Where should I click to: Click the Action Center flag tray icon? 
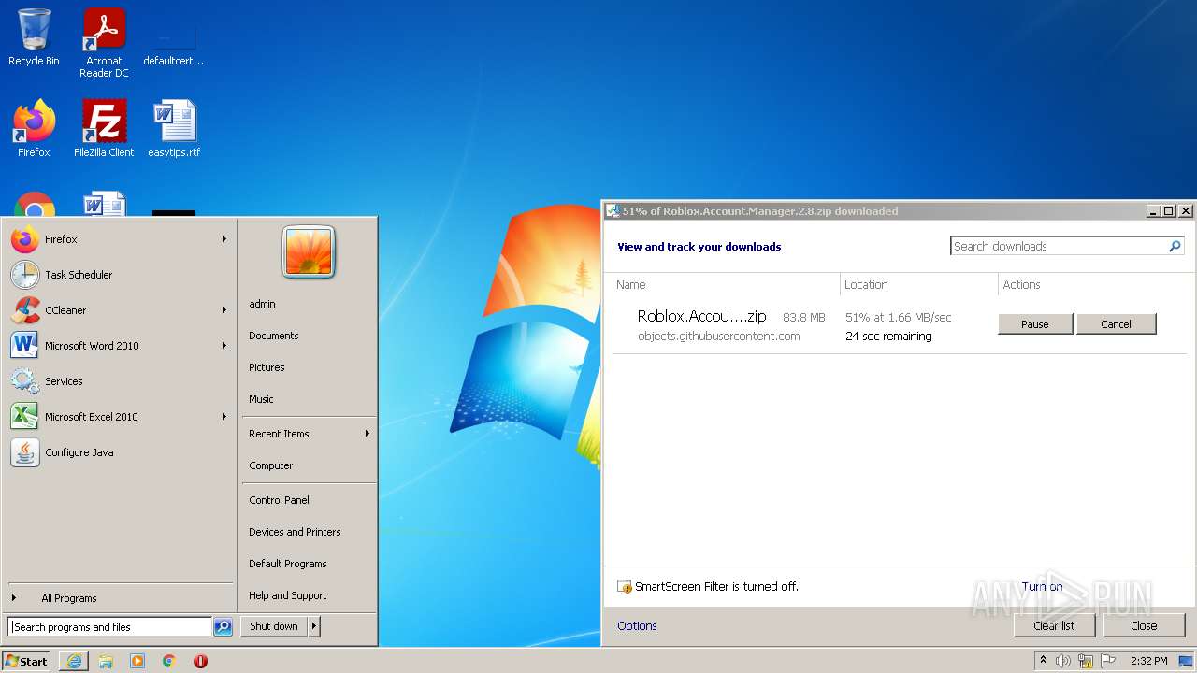tap(1106, 661)
